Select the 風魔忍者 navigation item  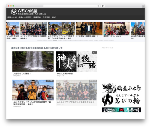[x=37, y=17]
